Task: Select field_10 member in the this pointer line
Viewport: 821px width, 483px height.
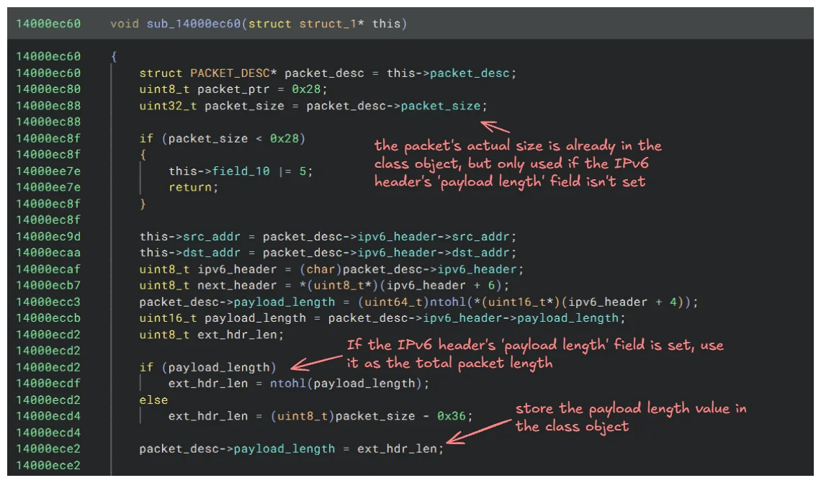Action: click(241, 171)
